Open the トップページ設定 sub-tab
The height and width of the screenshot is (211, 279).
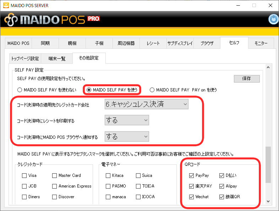[x=25, y=58]
